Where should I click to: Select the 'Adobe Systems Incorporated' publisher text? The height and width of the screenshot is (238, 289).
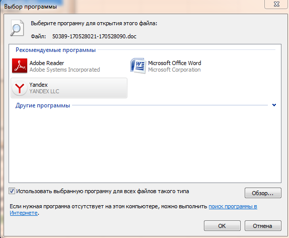(64, 70)
